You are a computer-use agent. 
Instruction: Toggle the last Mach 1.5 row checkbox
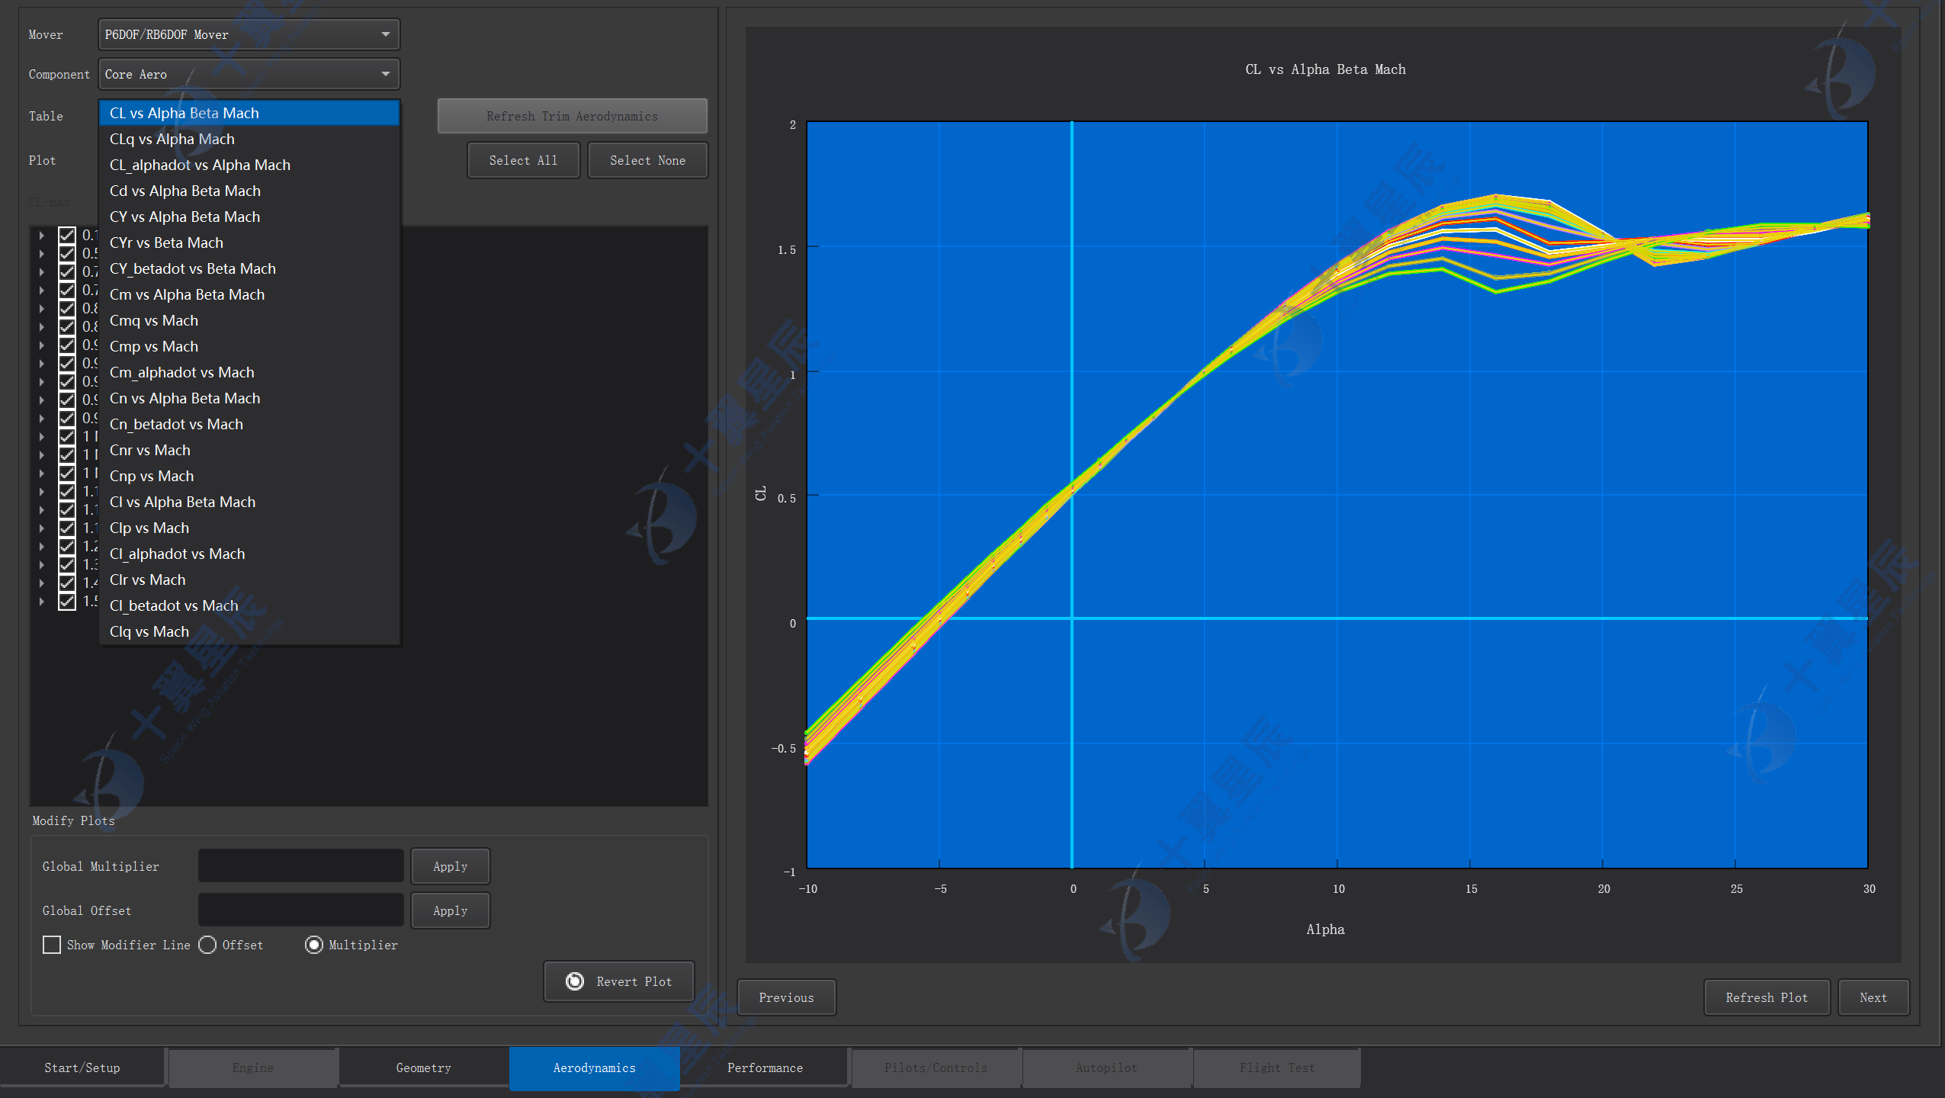pos(67,601)
